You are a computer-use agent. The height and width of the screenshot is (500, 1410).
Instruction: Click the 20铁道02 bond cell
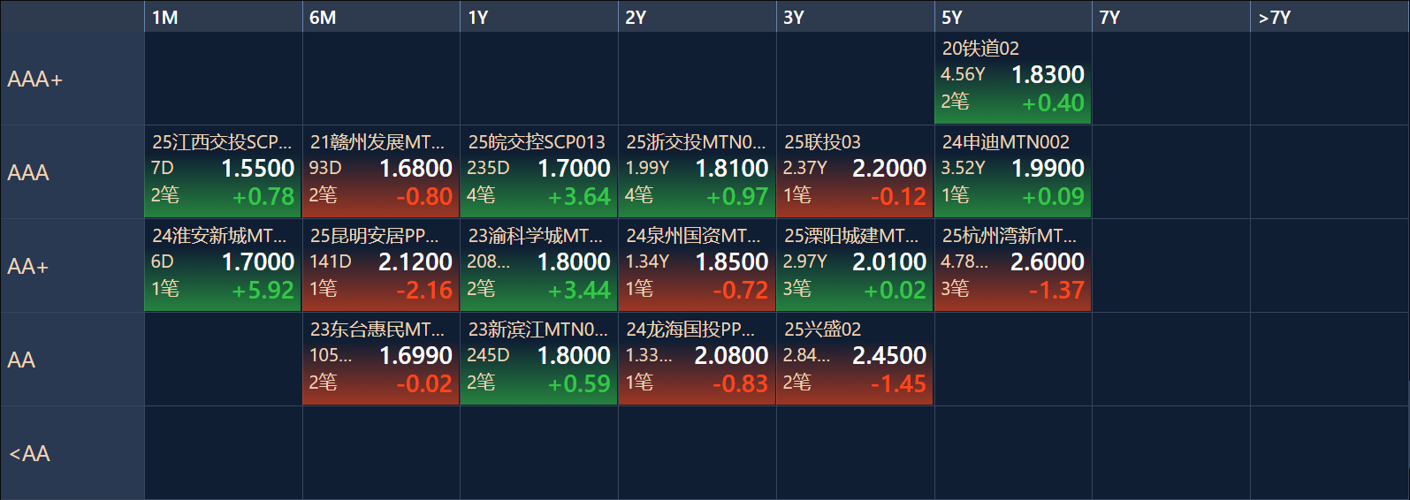1012,79
